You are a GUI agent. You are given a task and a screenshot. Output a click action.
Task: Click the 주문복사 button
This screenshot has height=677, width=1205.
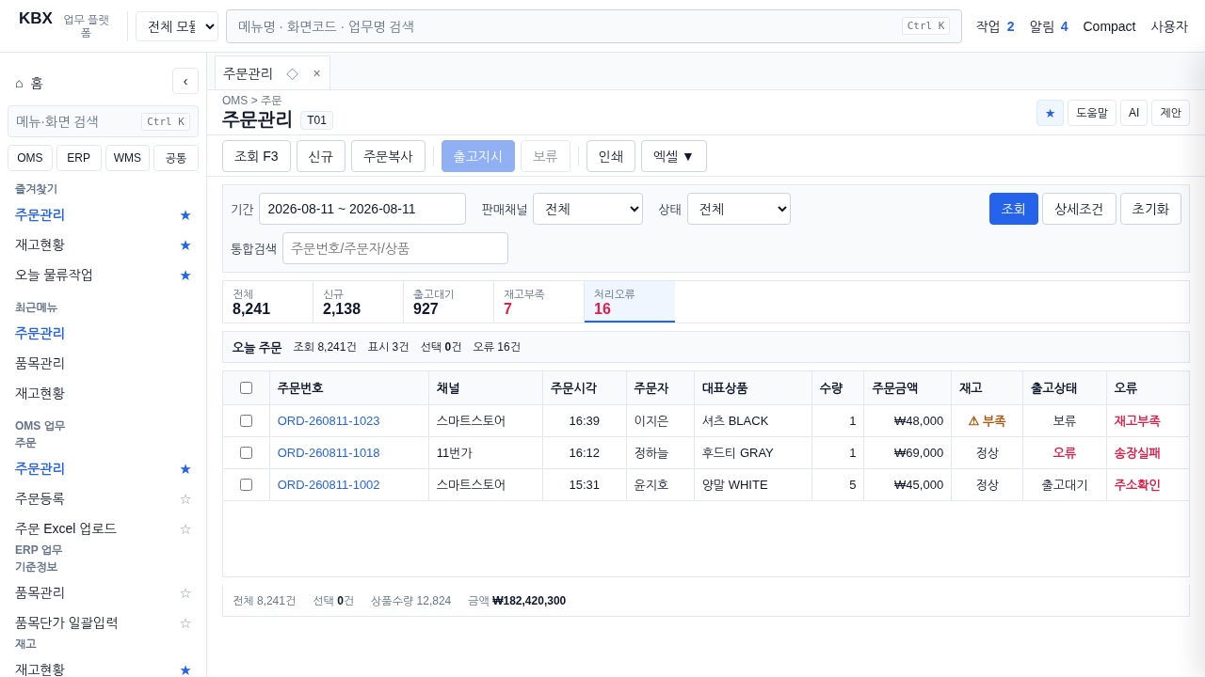[388, 156]
